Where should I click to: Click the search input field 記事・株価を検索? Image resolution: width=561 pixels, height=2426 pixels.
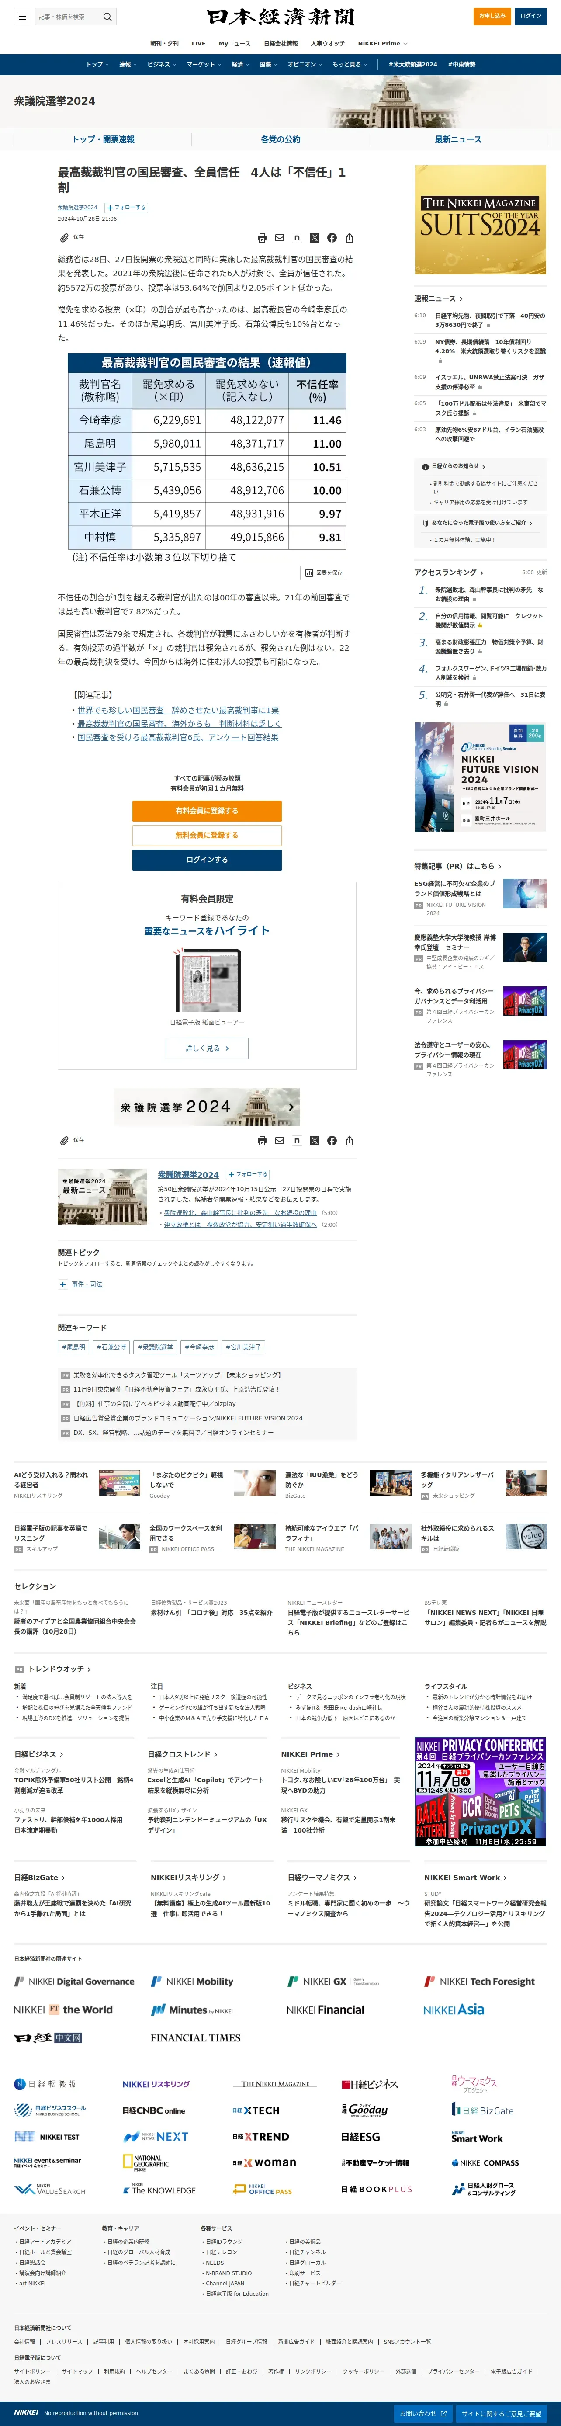[67, 16]
